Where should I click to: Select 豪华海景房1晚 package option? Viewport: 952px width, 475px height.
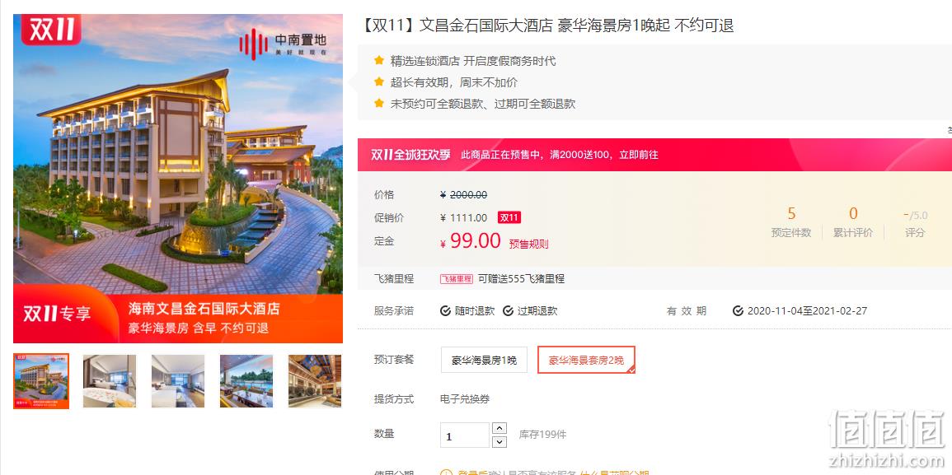(x=484, y=360)
